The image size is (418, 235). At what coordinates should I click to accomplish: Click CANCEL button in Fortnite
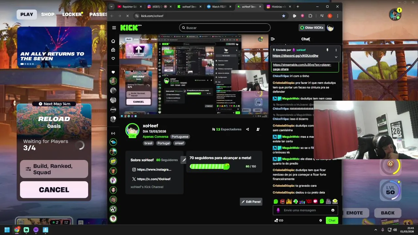(54, 190)
